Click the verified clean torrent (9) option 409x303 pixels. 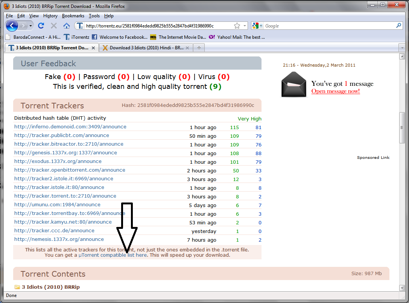pyautogui.click(x=137, y=87)
